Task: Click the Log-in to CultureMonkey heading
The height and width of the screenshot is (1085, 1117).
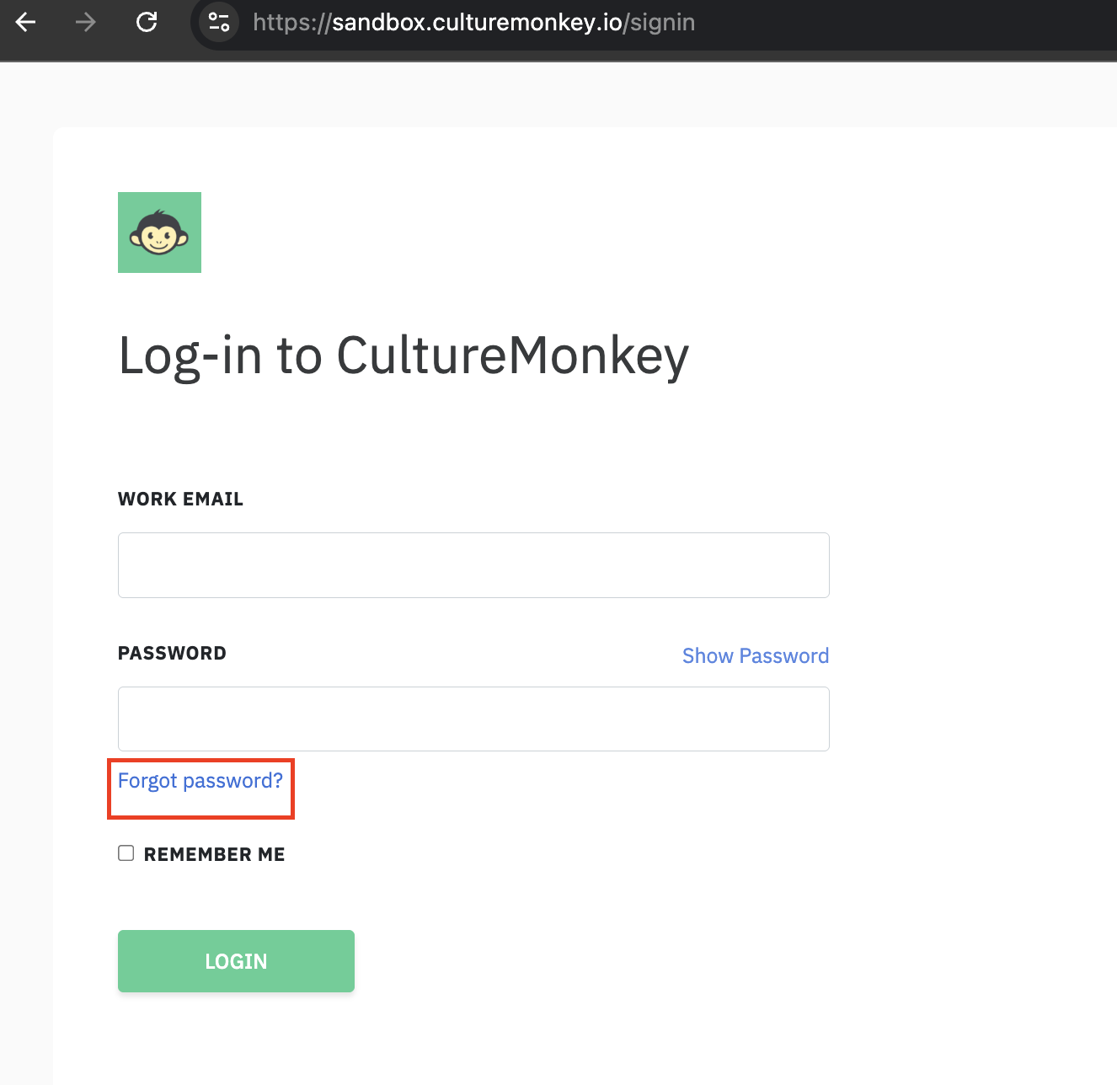Action: (x=404, y=355)
